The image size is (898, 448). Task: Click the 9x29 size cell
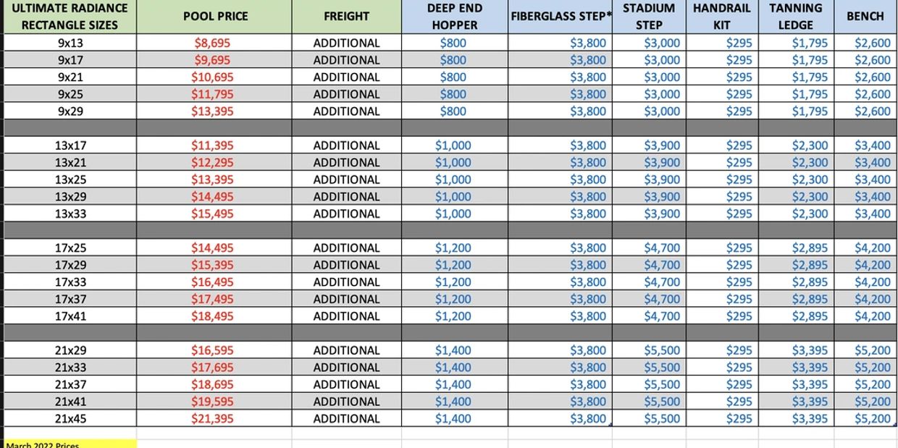[x=70, y=111]
